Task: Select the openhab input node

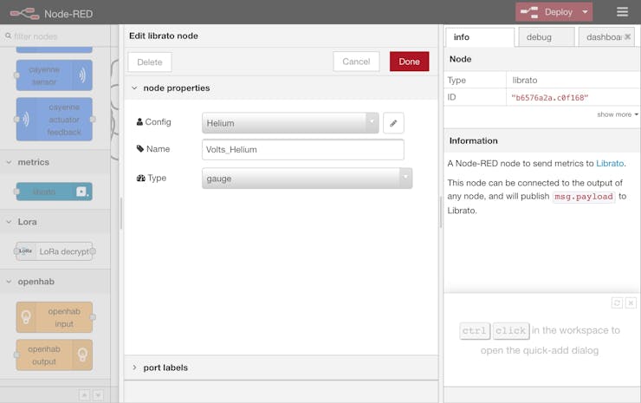Action: [x=55, y=317]
